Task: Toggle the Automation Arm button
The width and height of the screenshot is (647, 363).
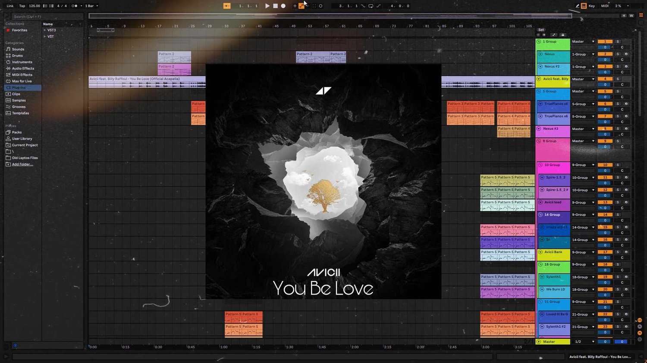Action: 302,6
